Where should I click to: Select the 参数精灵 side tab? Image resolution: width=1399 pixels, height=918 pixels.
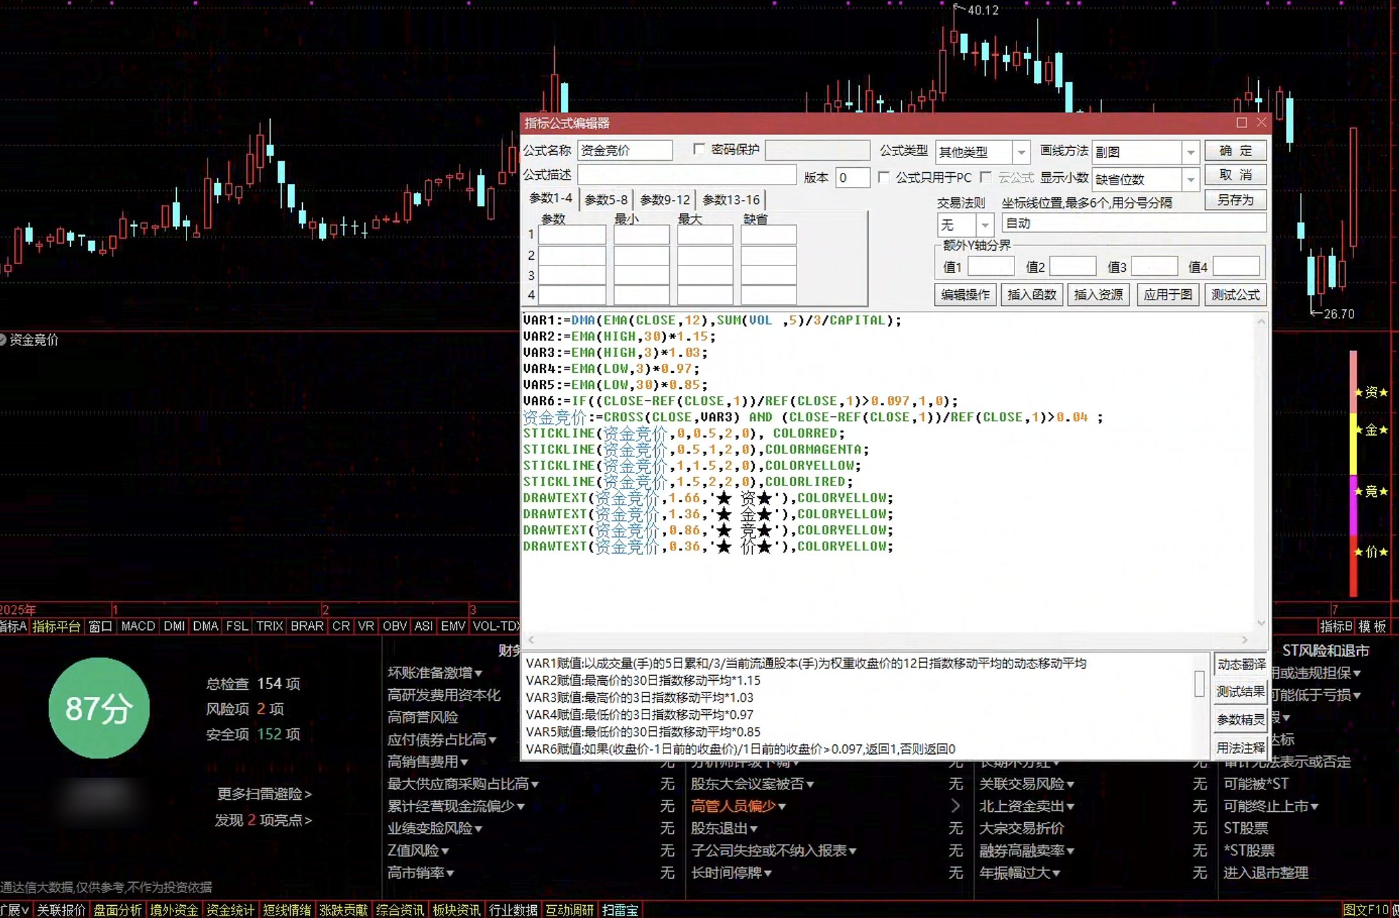click(x=1241, y=720)
